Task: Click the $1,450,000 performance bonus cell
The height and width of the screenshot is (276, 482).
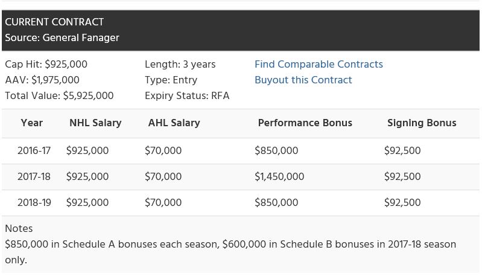Action: [279, 176]
